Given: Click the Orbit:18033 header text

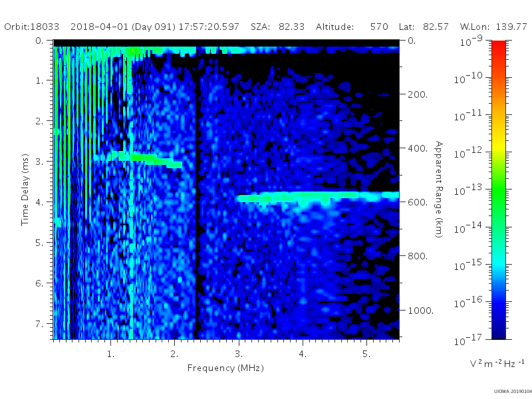Looking at the screenshot, I should click(x=31, y=27).
